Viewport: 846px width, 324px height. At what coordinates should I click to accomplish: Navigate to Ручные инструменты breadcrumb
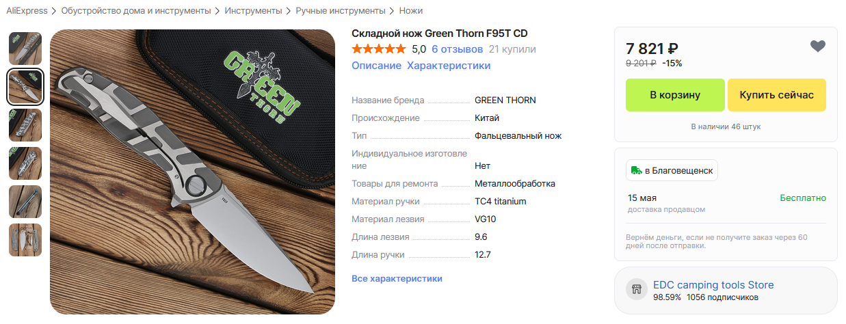(341, 11)
